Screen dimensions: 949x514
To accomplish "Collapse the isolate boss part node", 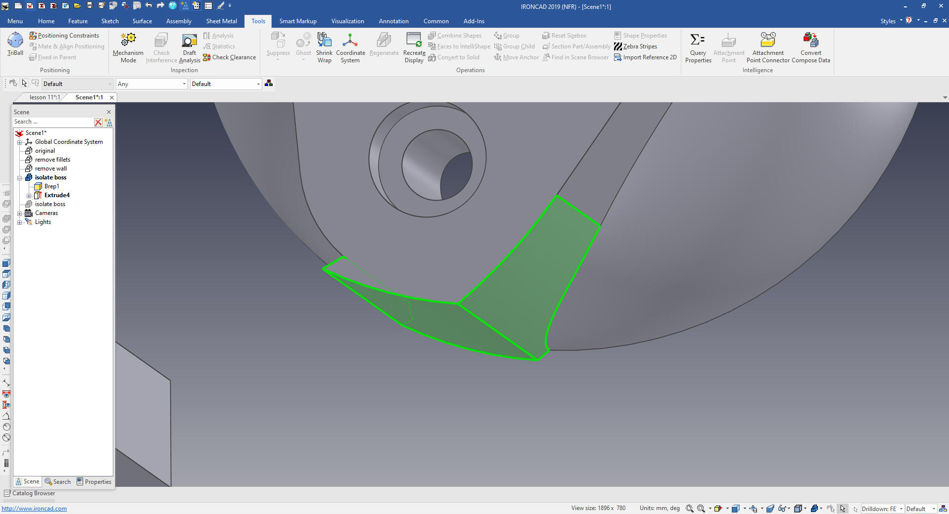I will pos(20,178).
